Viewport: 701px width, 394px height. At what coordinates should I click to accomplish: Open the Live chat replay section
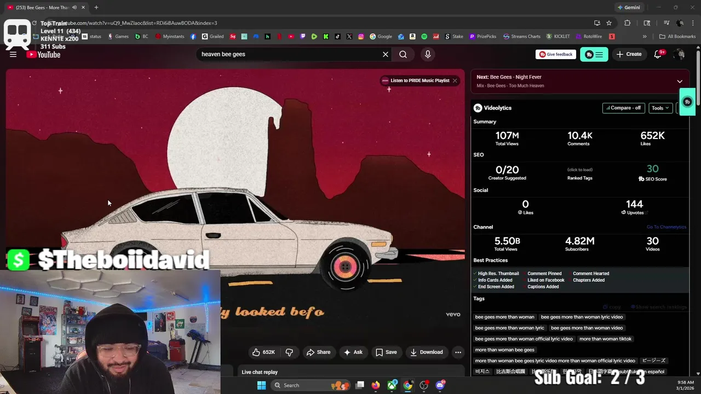click(350, 372)
